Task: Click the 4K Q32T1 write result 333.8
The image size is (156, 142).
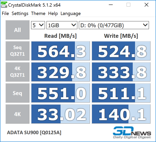Action: pos(121,72)
